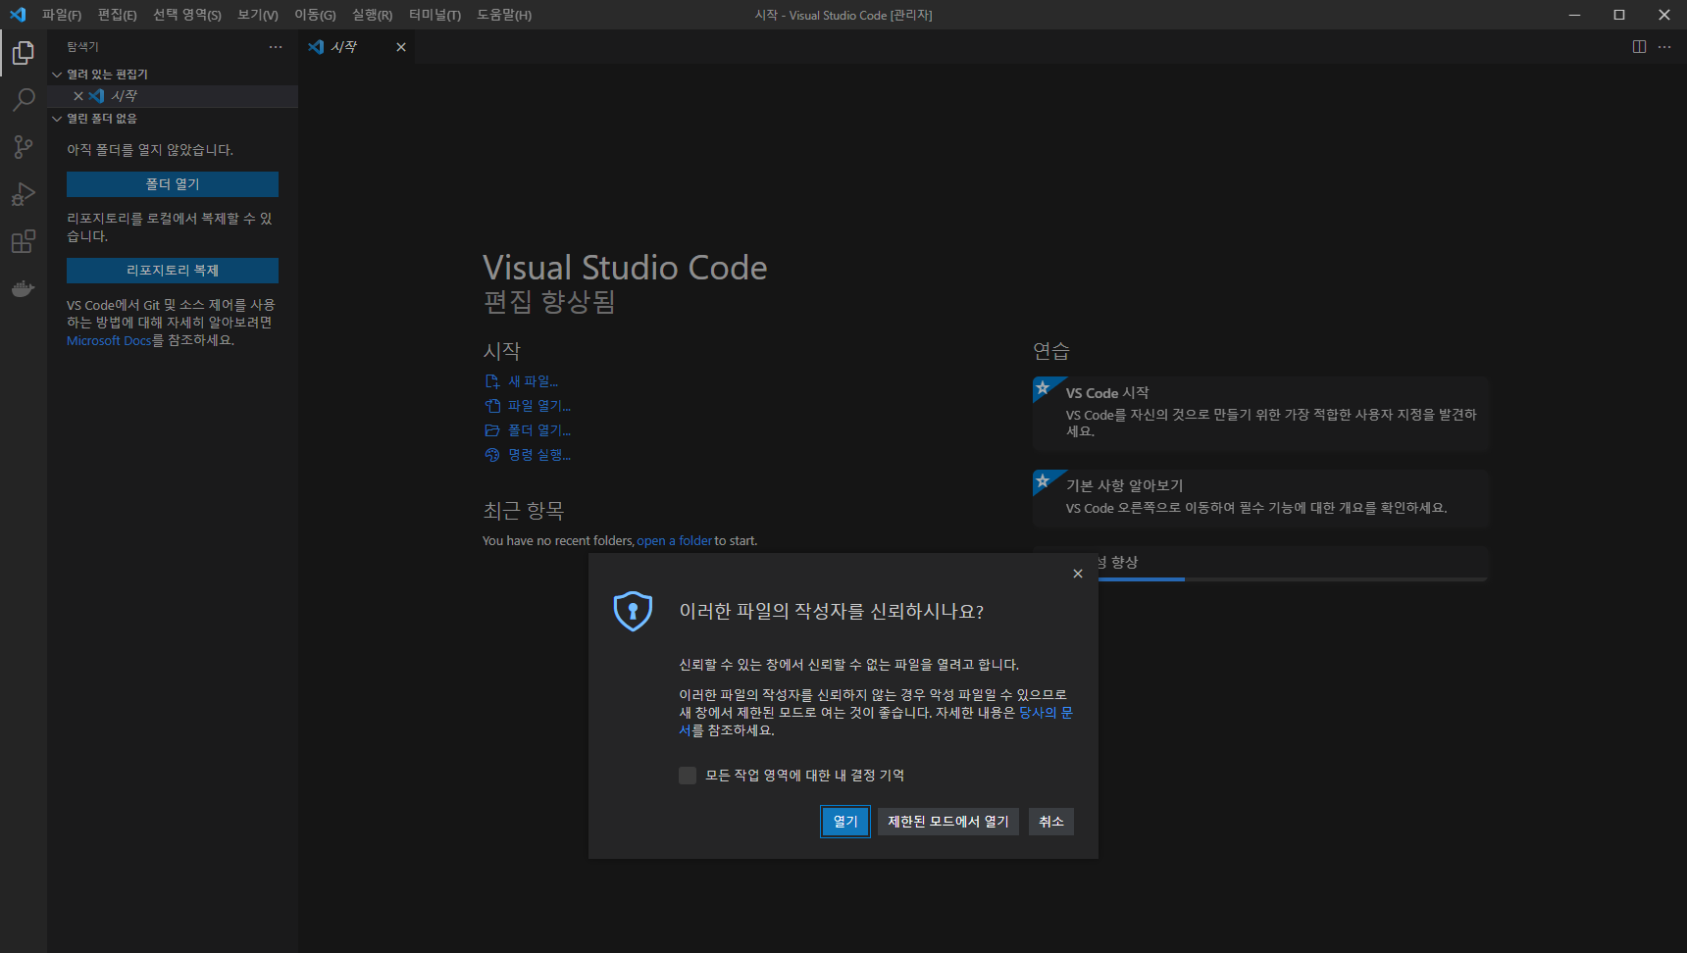The image size is (1687, 953).
Task: Open Source Control view icon
Action: (x=24, y=147)
